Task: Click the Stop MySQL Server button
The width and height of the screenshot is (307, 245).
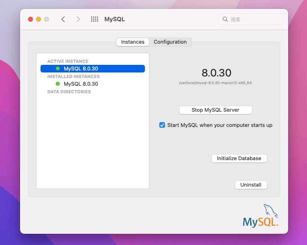Action: 216,110
